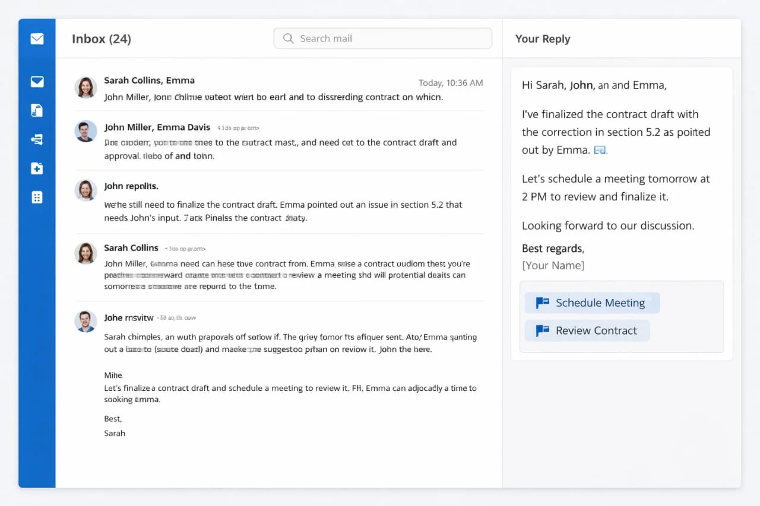The height and width of the screenshot is (506, 760).
Task: Click the "Today, 10:36 AM" timestamp
Action: [x=451, y=83]
